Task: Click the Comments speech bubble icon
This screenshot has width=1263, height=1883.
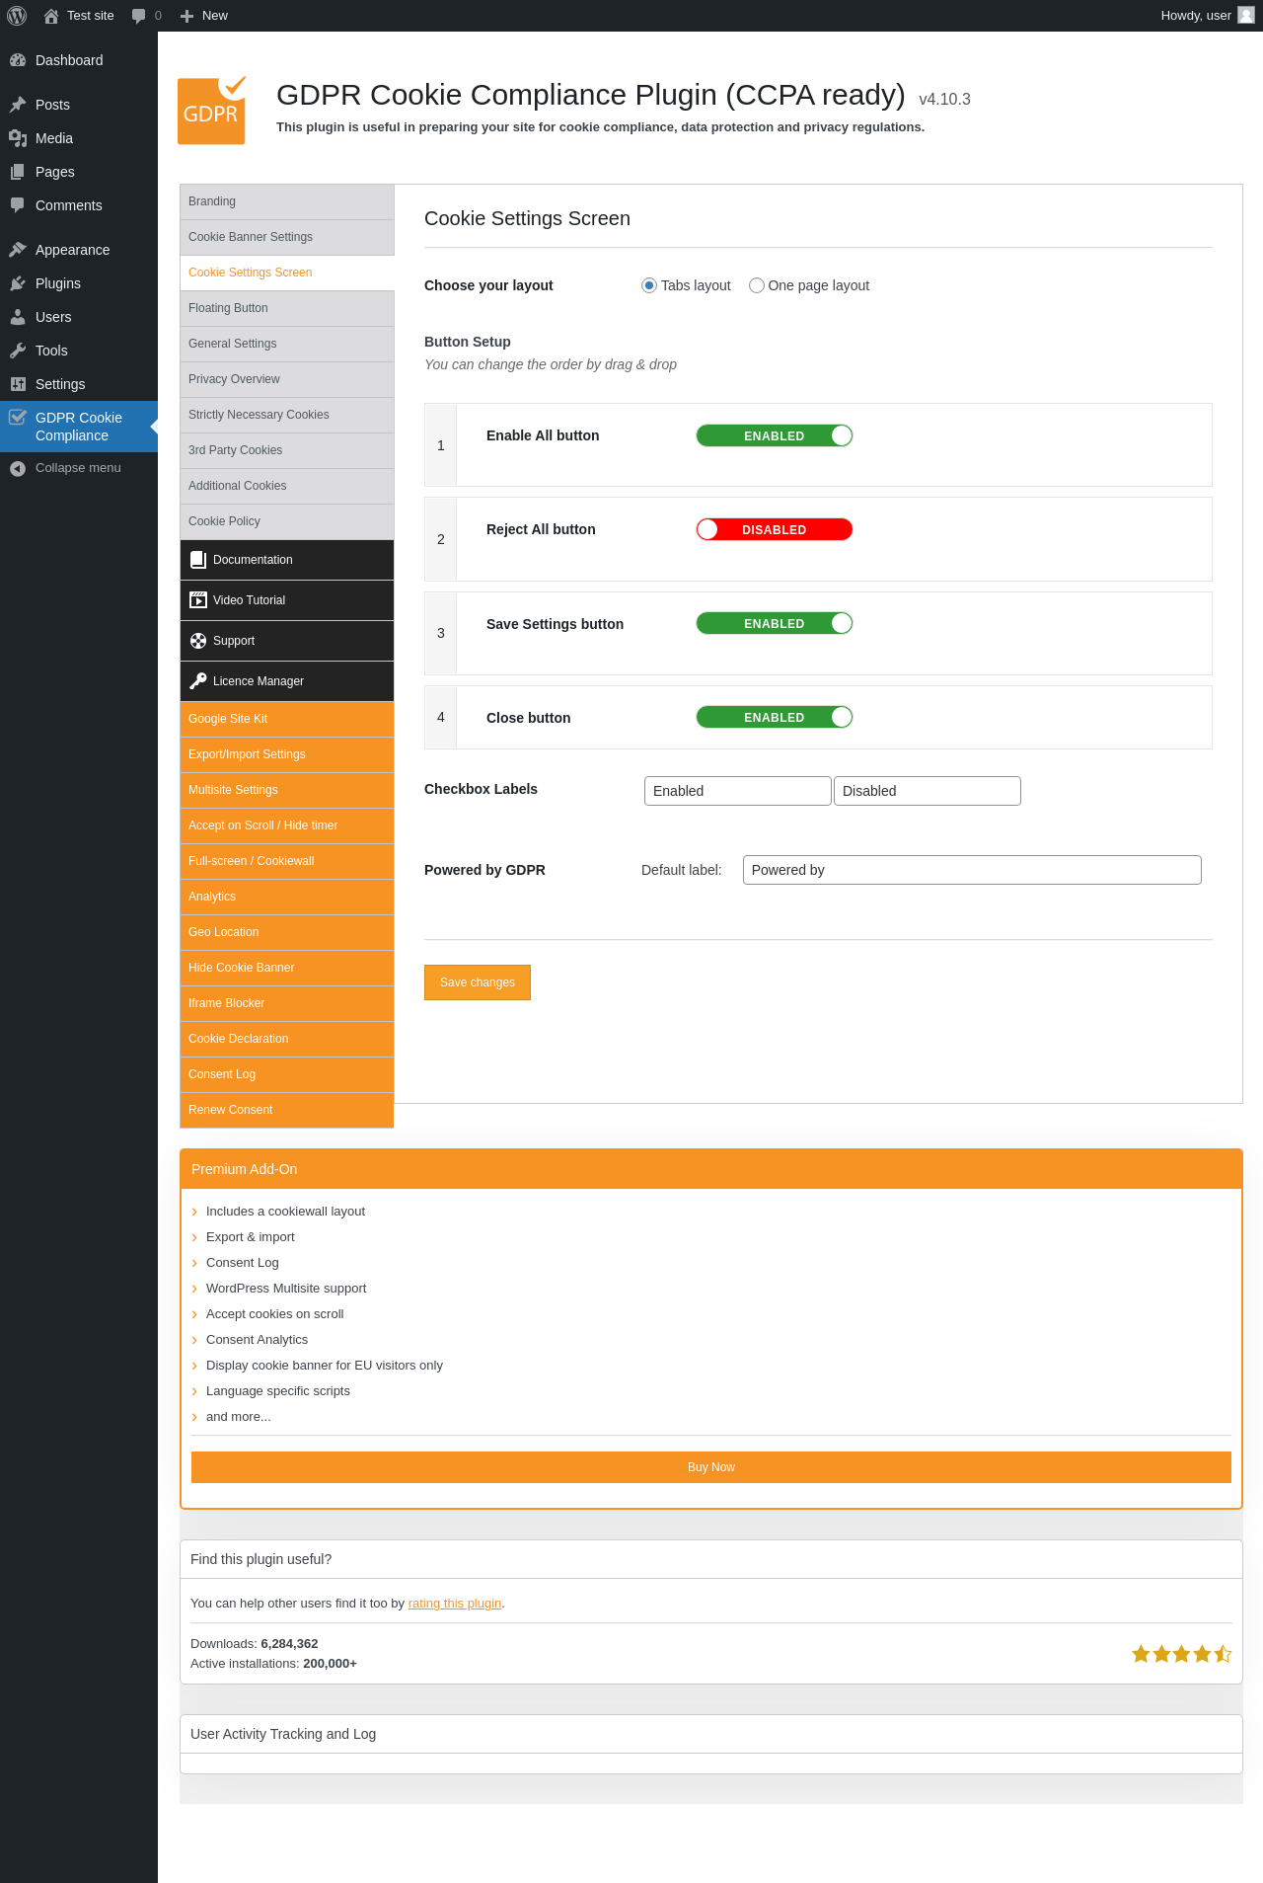Action: (x=18, y=205)
